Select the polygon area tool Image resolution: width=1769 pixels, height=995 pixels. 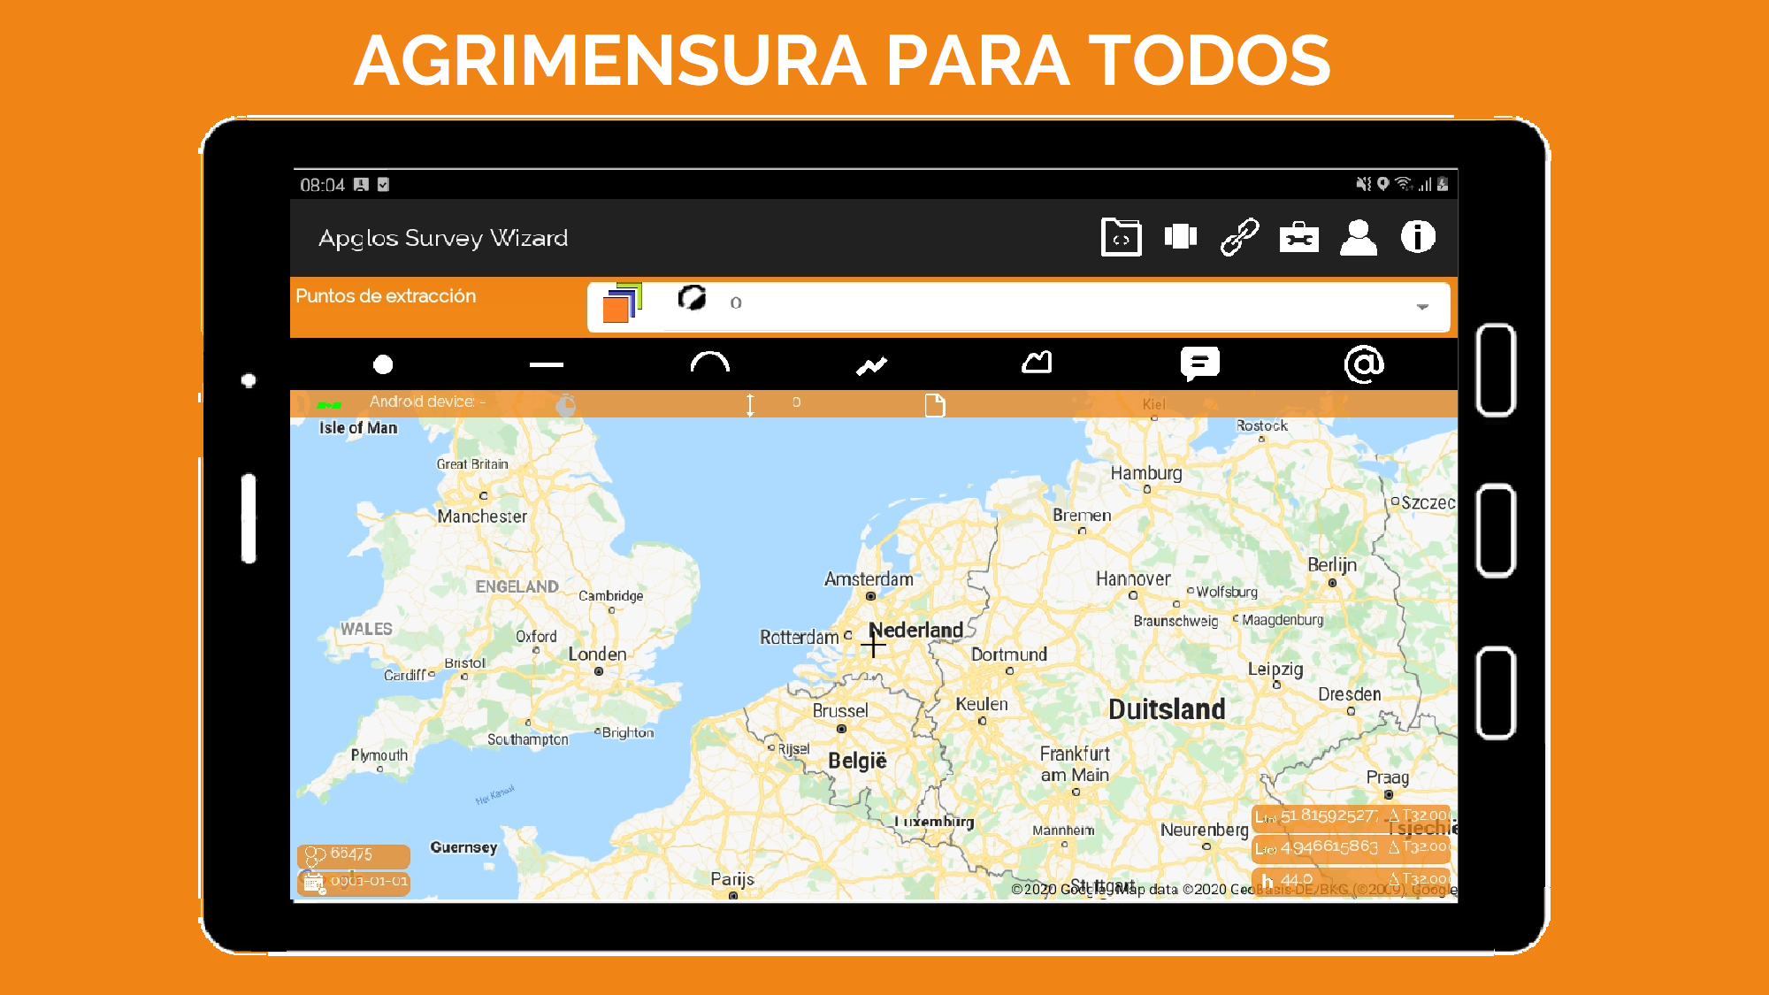pyautogui.click(x=1037, y=362)
